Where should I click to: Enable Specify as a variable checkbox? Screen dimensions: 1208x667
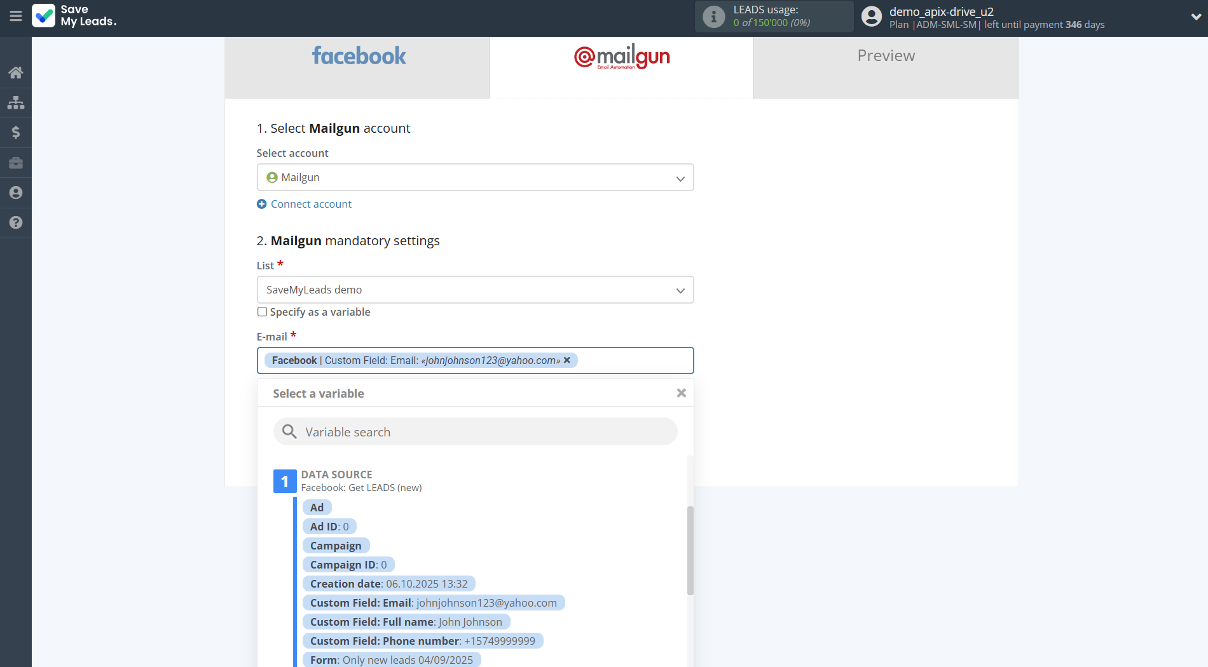(262, 312)
